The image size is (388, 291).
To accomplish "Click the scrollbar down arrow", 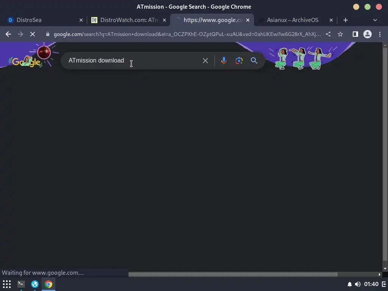I will [x=385, y=269].
